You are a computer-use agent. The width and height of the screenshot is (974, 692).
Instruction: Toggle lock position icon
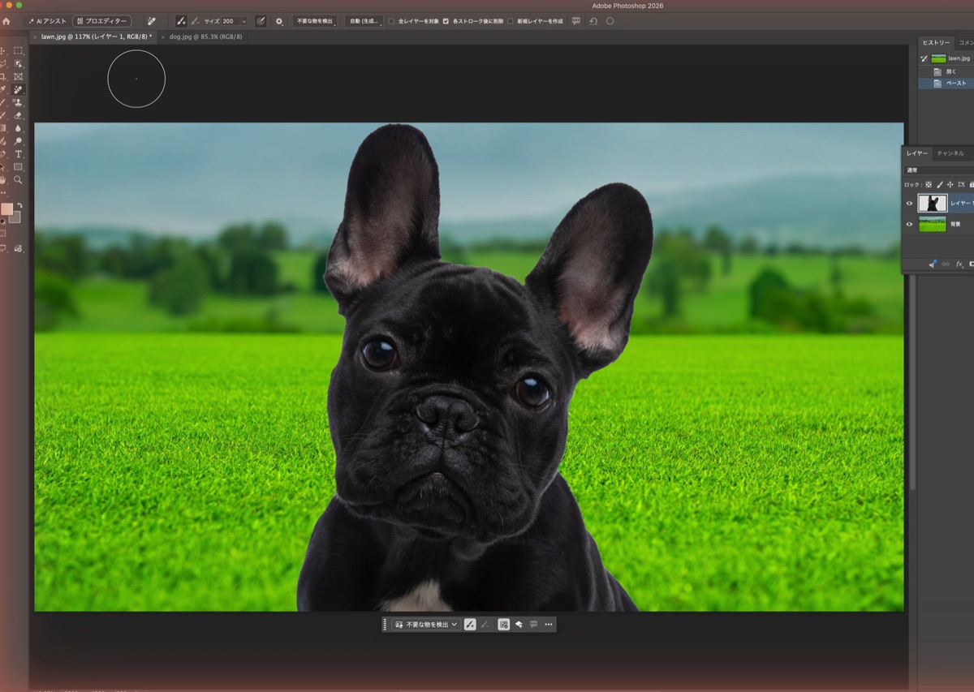click(x=950, y=184)
